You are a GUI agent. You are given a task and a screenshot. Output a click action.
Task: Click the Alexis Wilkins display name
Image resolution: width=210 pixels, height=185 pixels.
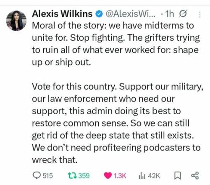tap(62, 14)
